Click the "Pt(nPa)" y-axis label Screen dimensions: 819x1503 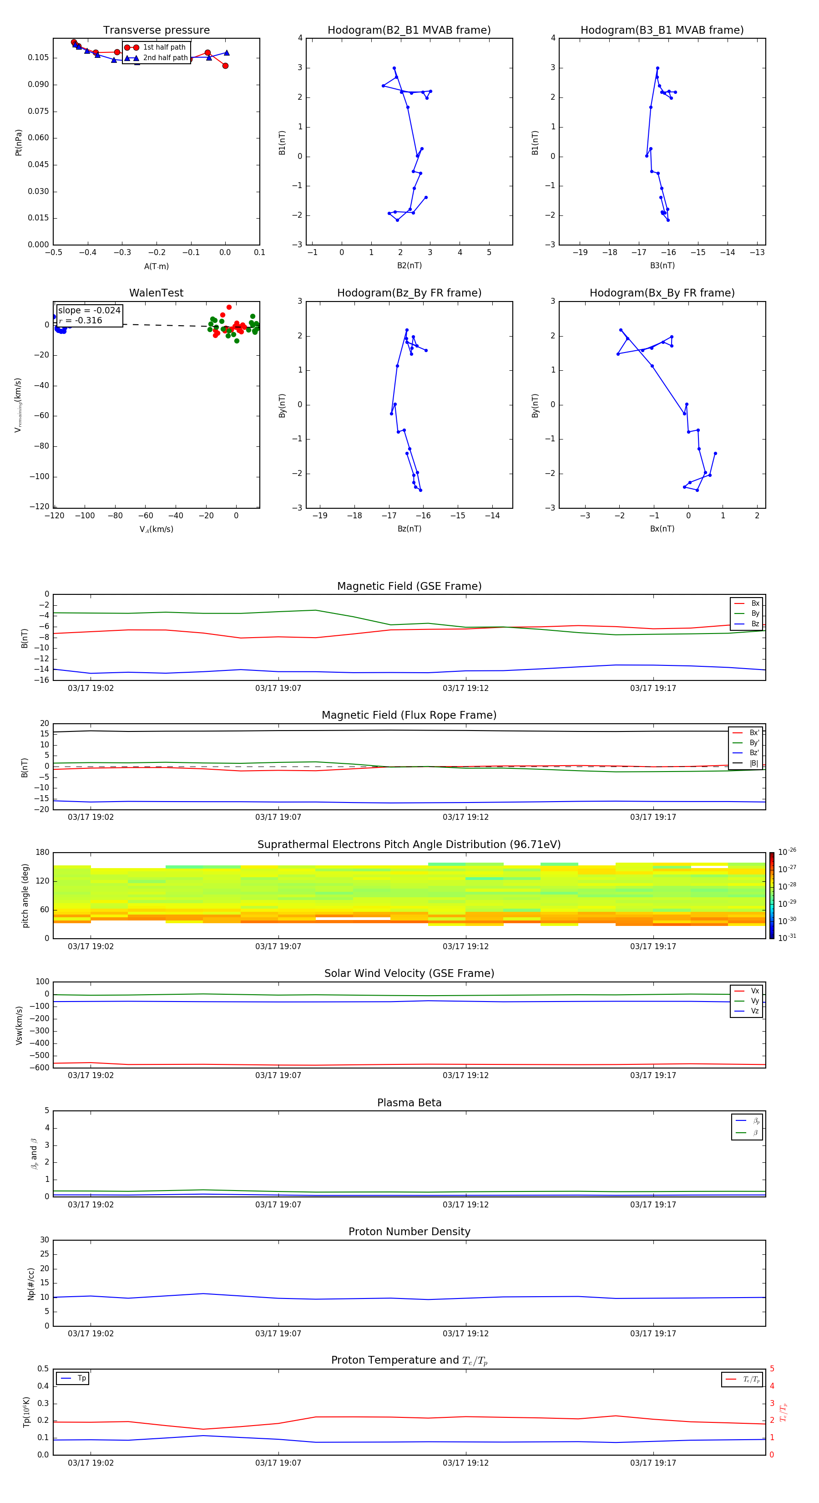pyautogui.click(x=19, y=143)
